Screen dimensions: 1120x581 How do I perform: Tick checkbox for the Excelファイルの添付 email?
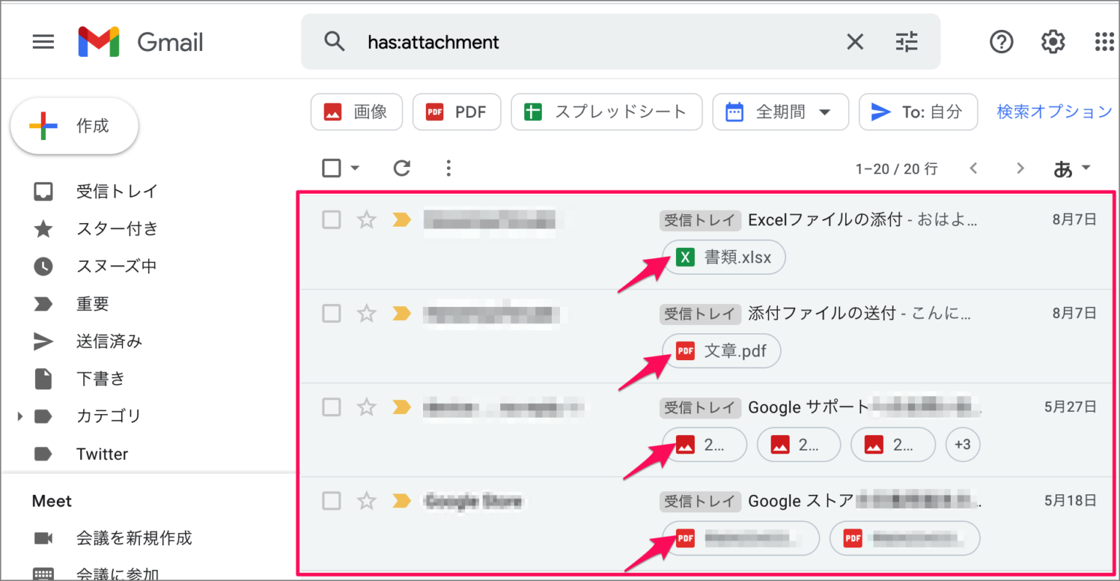[x=332, y=219]
